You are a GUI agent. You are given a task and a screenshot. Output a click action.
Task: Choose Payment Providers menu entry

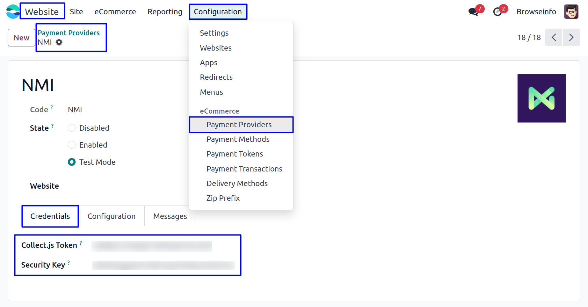point(241,125)
